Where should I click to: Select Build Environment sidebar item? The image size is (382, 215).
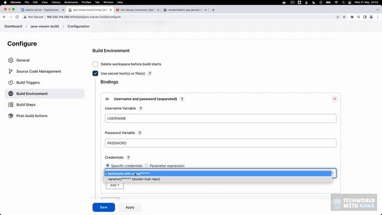pyautogui.click(x=45, y=94)
